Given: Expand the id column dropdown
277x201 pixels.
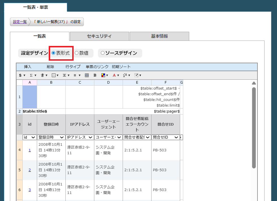Looking at the screenshot, I should click(30, 137).
